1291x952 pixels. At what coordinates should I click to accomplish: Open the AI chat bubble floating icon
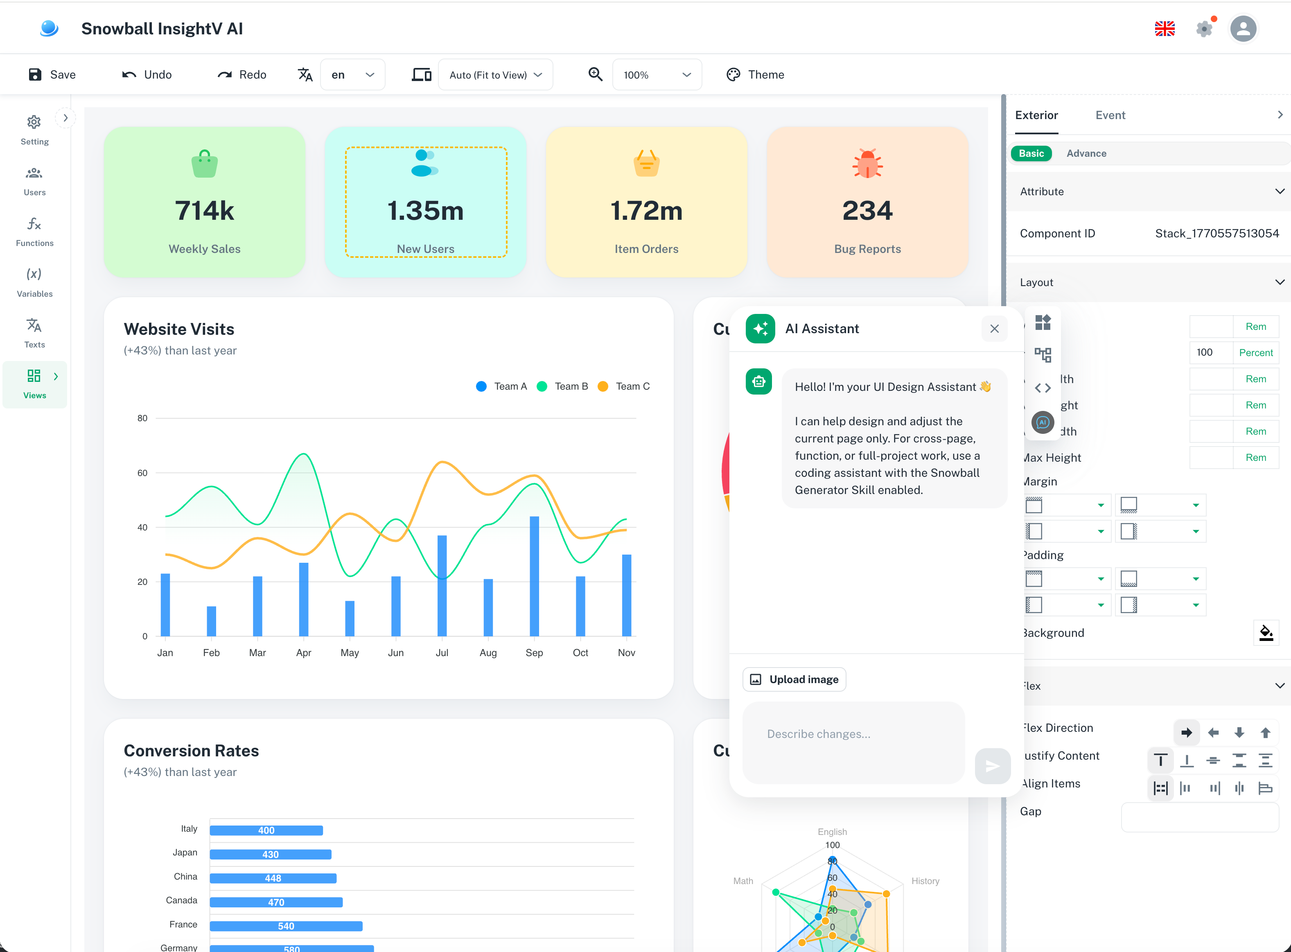1043,422
